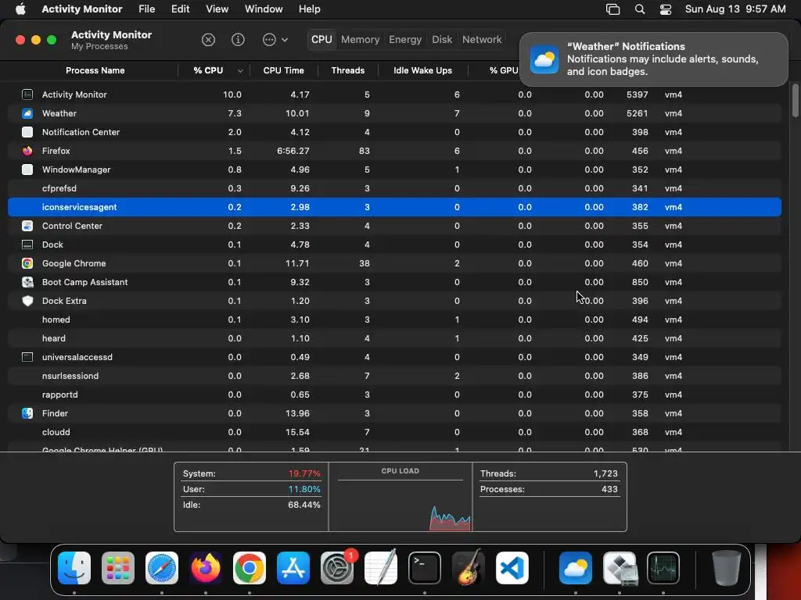Click the Firefox process row icon

click(x=27, y=151)
